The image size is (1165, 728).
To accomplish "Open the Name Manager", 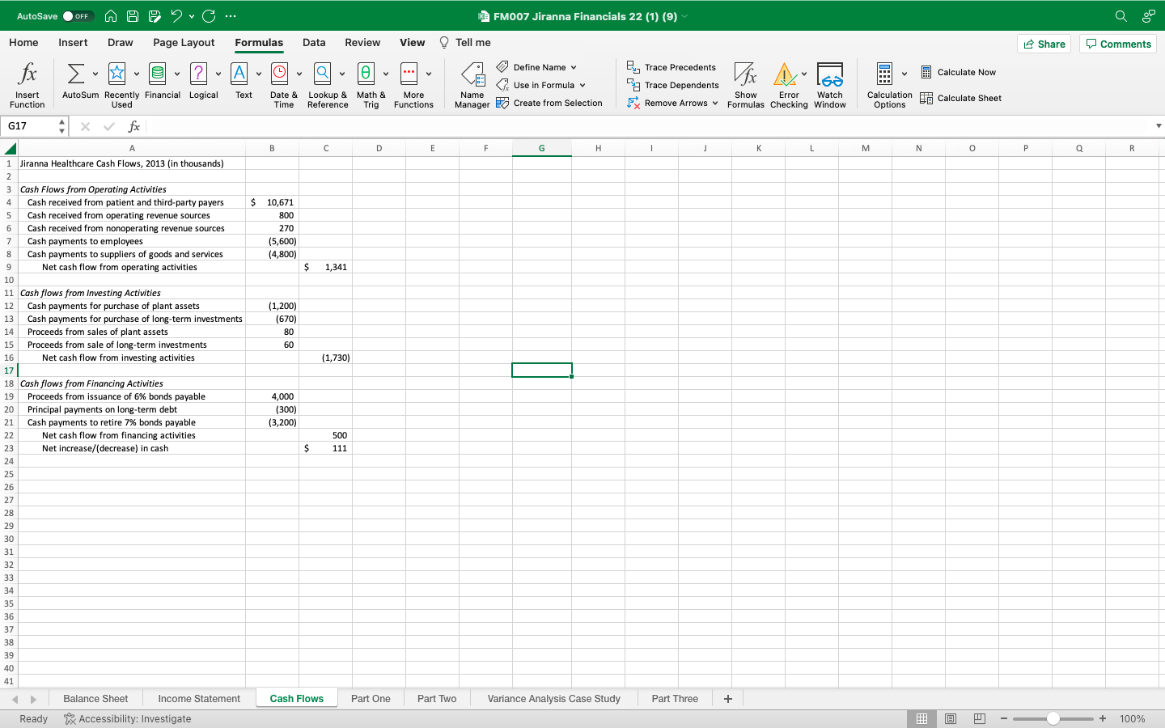I will [x=472, y=84].
